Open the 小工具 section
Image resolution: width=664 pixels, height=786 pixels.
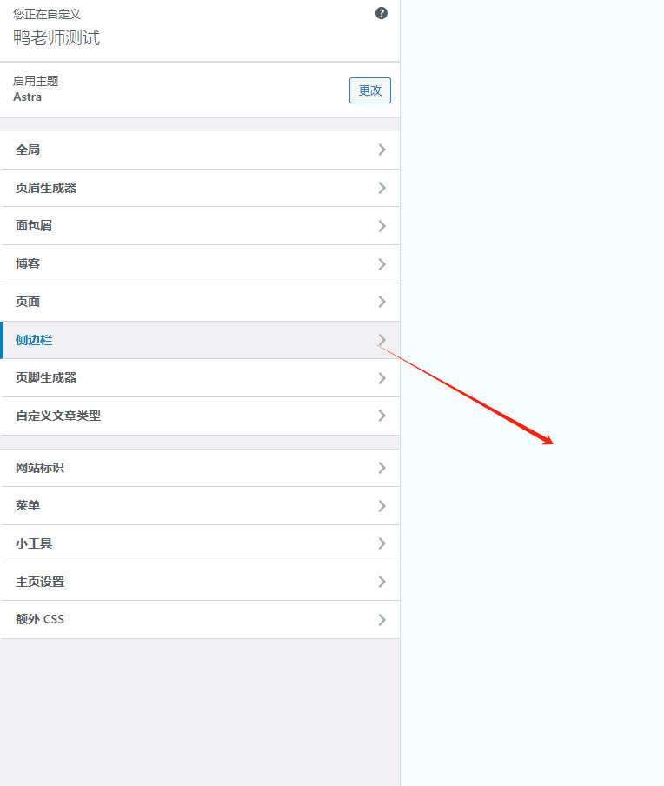pyautogui.click(x=200, y=544)
